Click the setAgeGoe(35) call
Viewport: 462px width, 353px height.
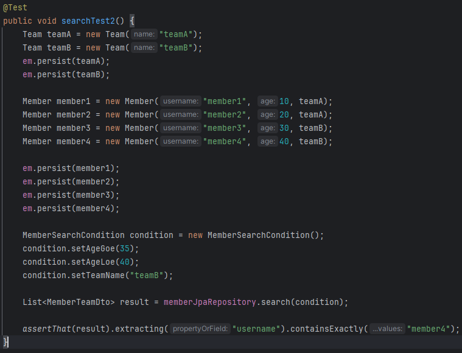pyautogui.click(x=102, y=249)
